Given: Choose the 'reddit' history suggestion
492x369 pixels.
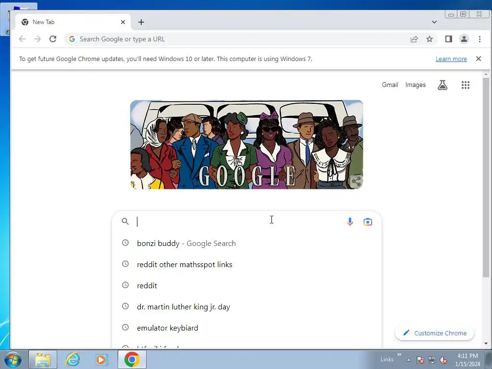Looking at the screenshot, I should [247, 285].
